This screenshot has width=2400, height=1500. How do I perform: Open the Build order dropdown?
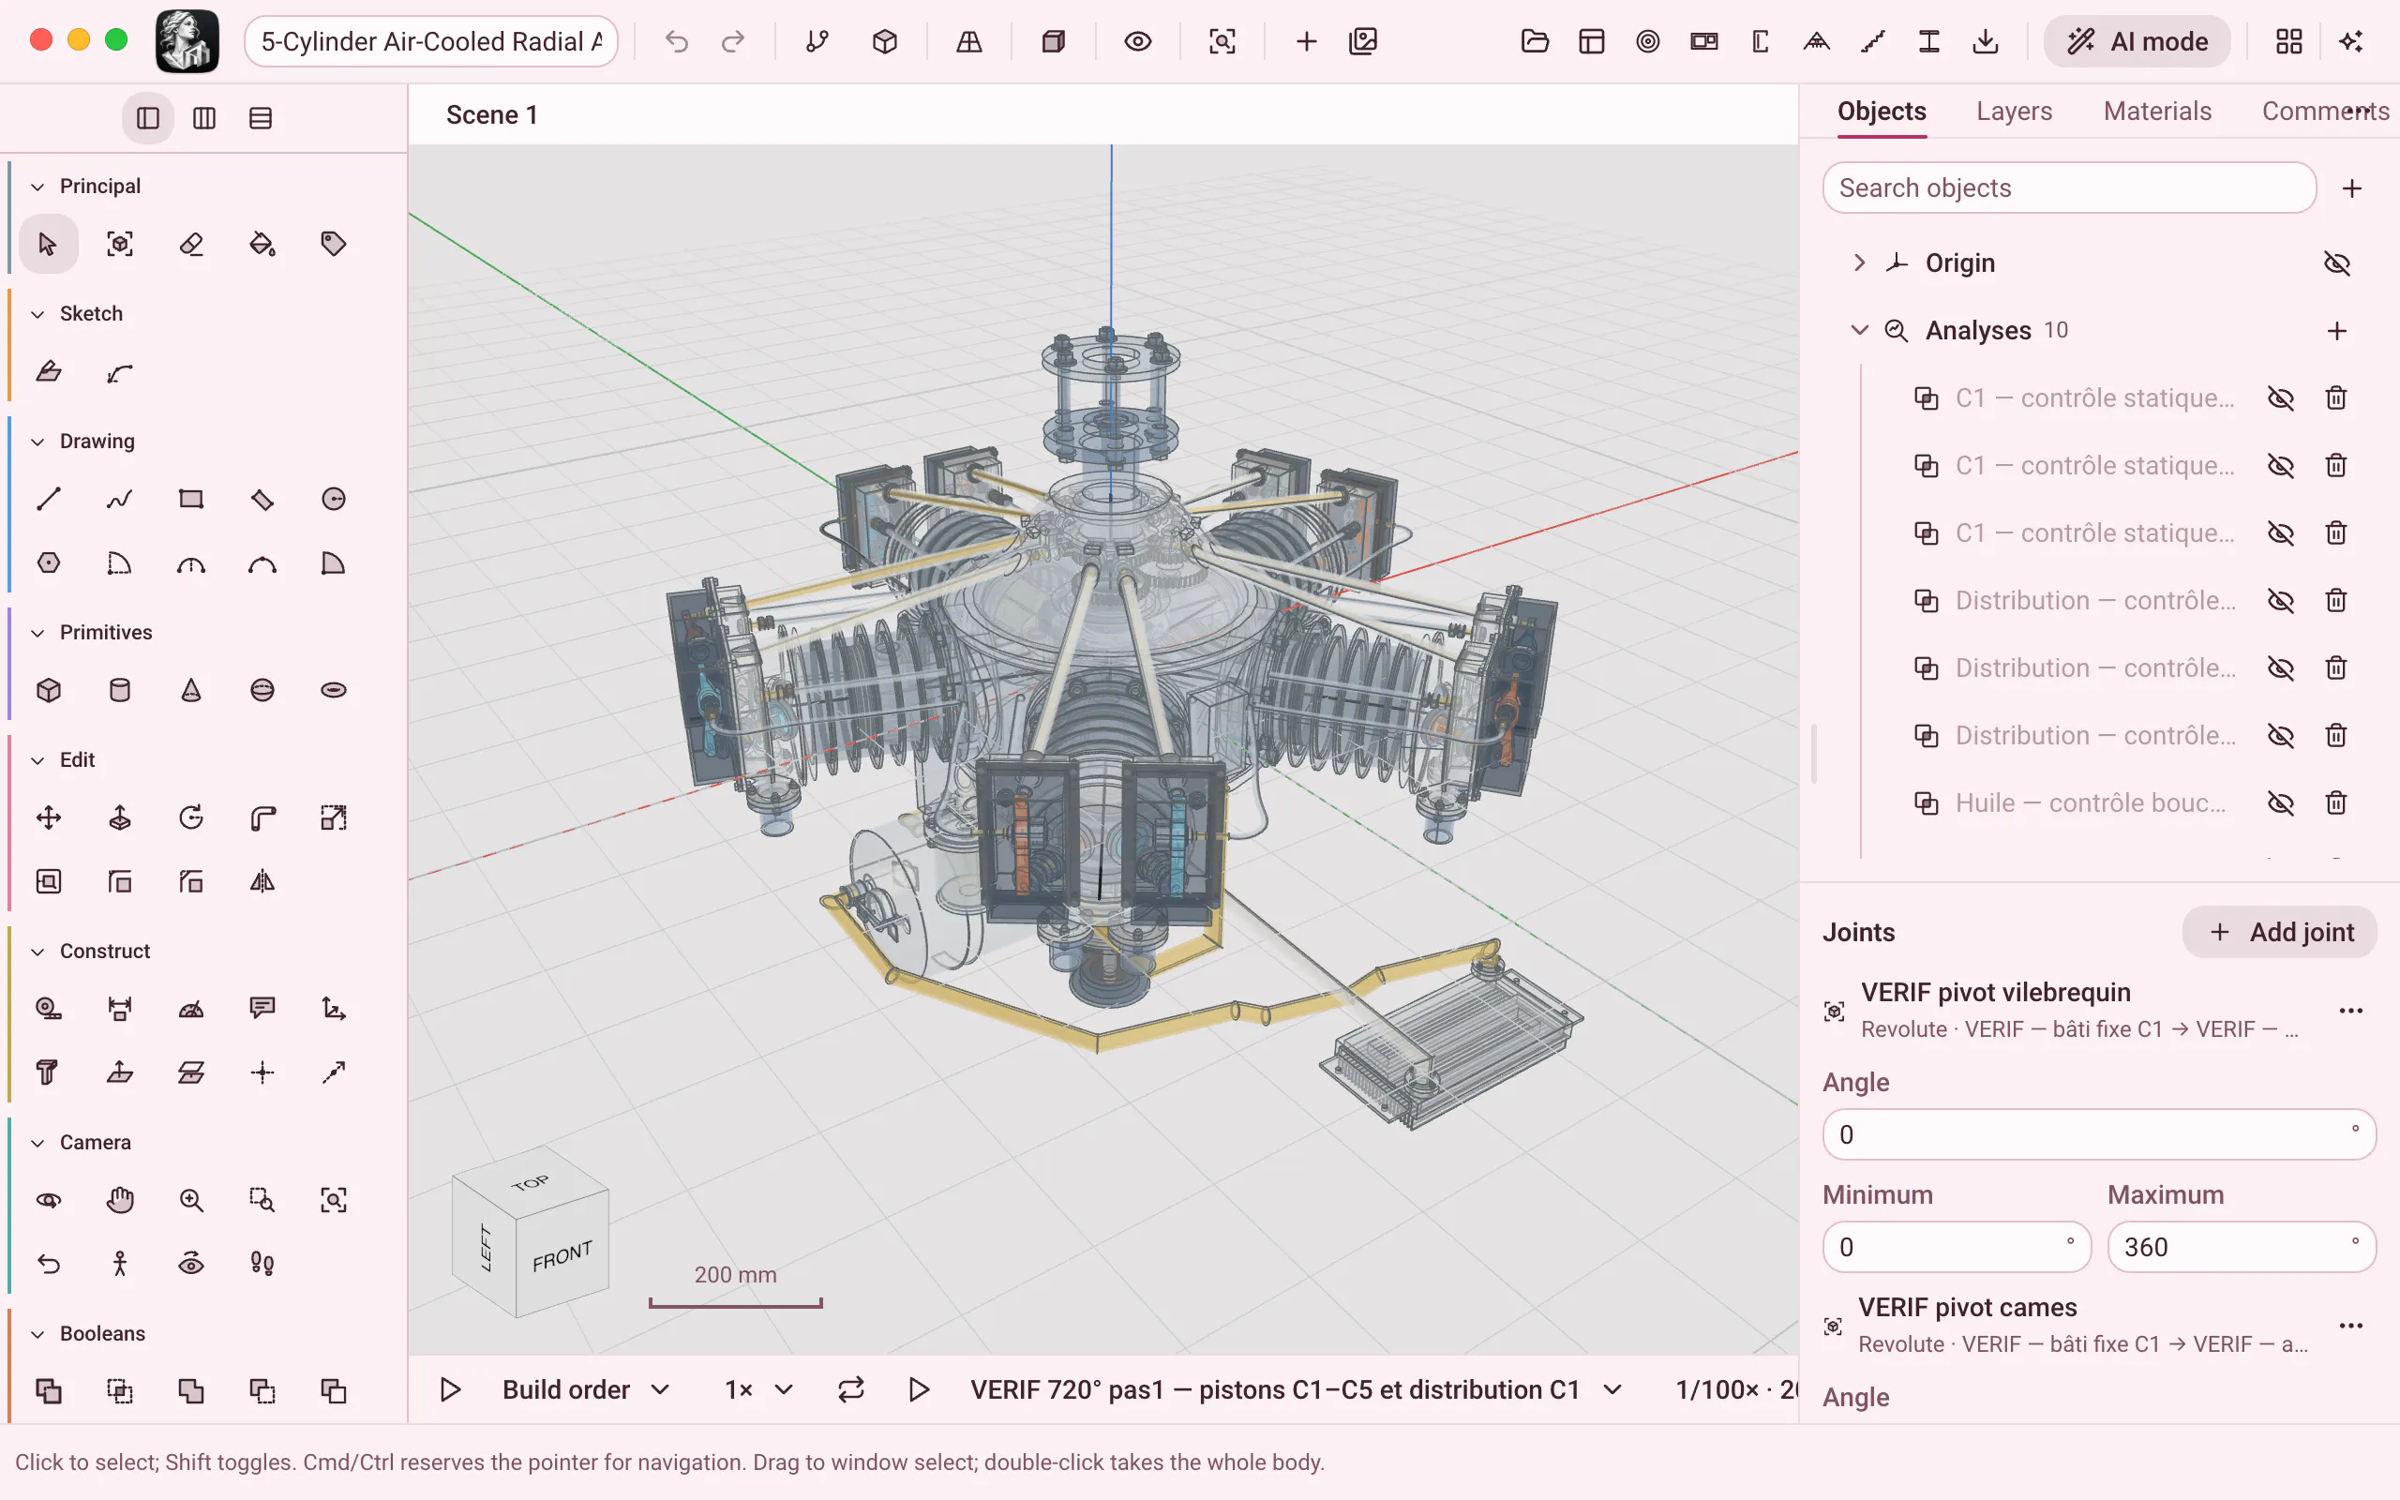click(x=585, y=1390)
